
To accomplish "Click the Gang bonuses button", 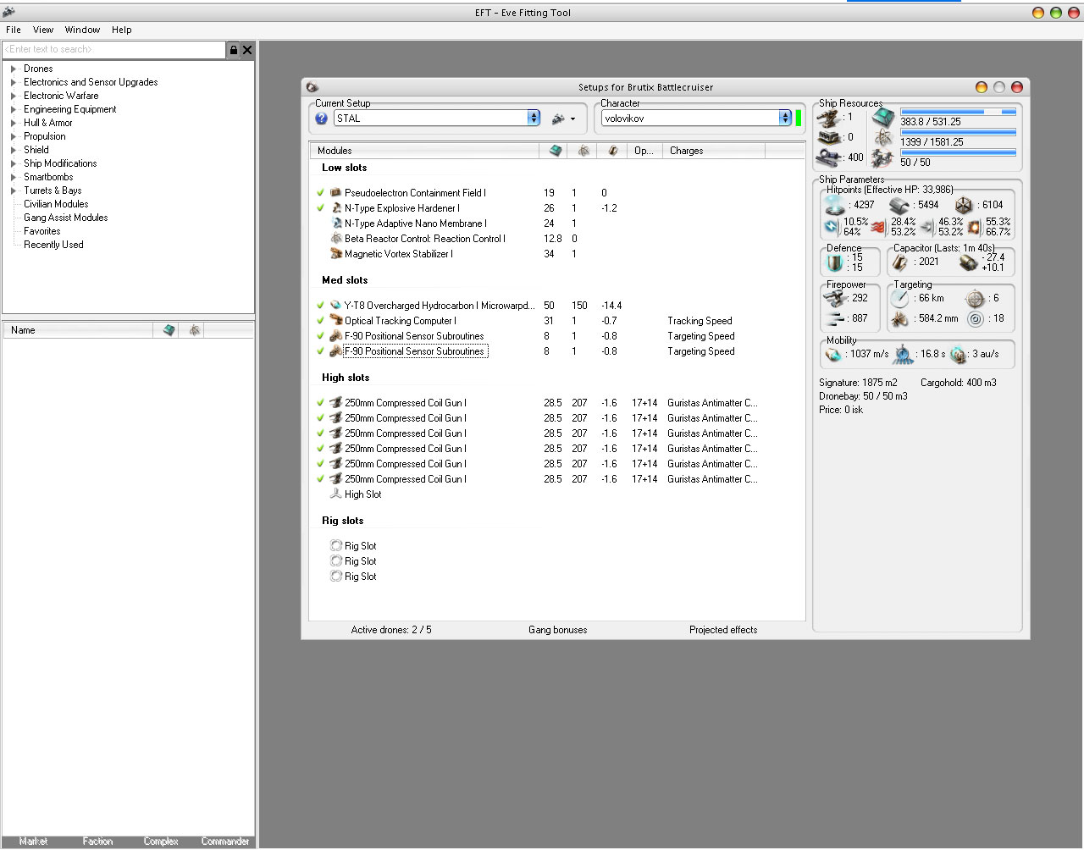I will [x=557, y=630].
